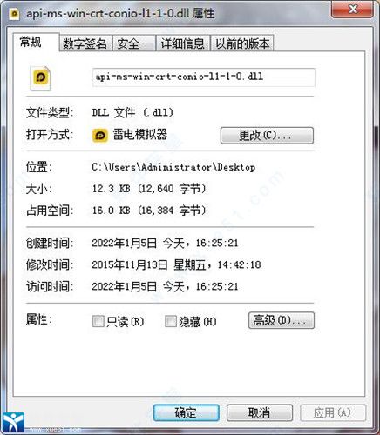Click the C:\Users\Administrator\Desktop location text
Screen dimensions: 380x435
click(x=173, y=167)
